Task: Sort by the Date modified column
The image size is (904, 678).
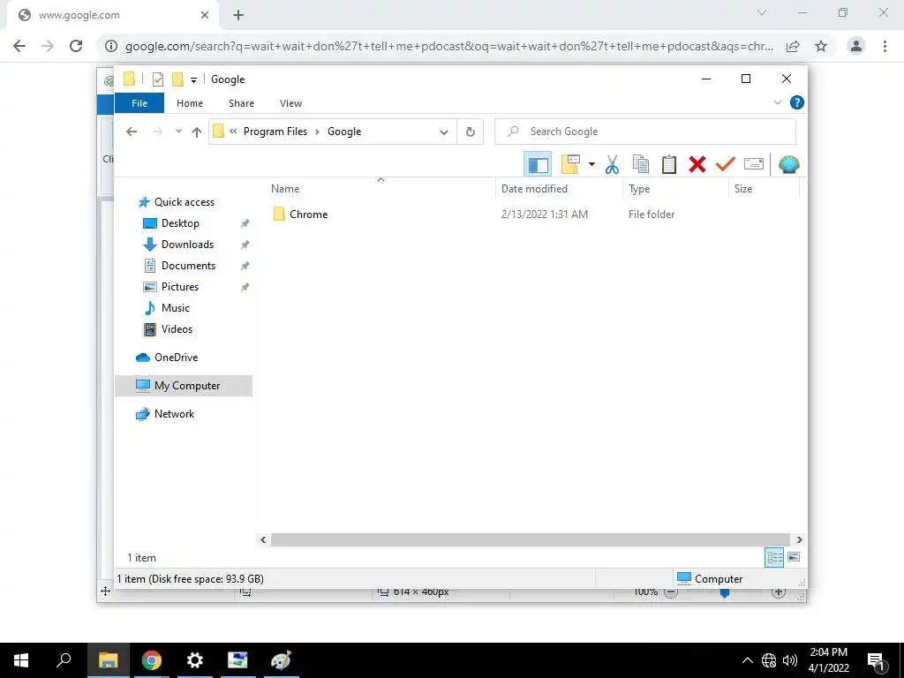Action: [x=534, y=189]
